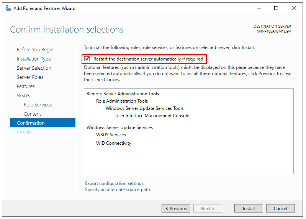Open Specify an alternate source path link
The image size is (306, 219).
pos(117,190)
